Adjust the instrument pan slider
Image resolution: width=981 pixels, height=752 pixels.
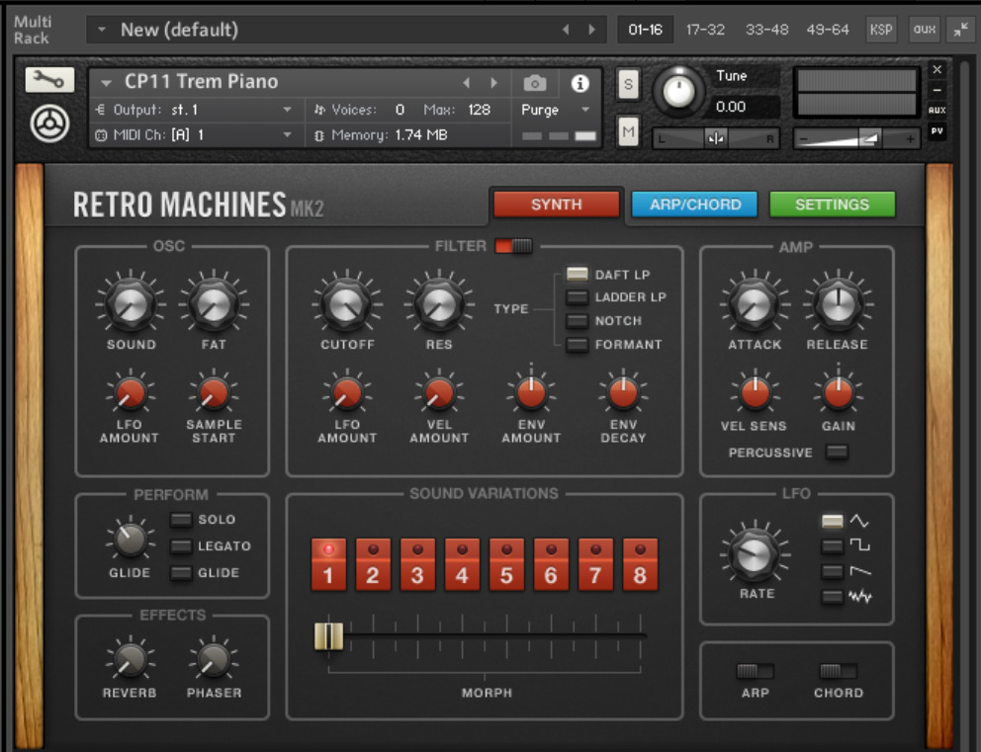[716, 138]
